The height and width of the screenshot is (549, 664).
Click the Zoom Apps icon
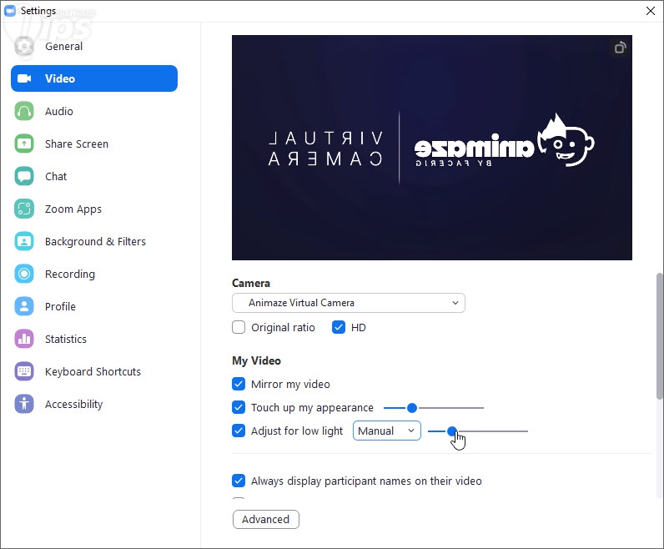(24, 209)
